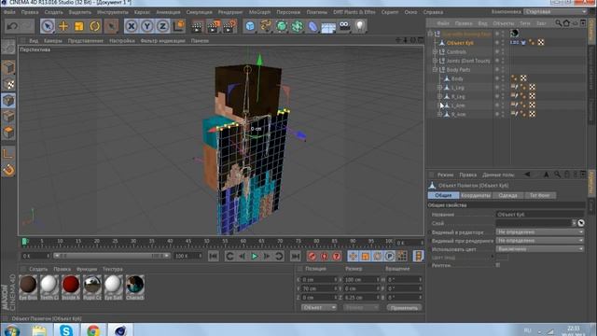Click the search icon in object manager
The image size is (597, 336).
(558, 23)
